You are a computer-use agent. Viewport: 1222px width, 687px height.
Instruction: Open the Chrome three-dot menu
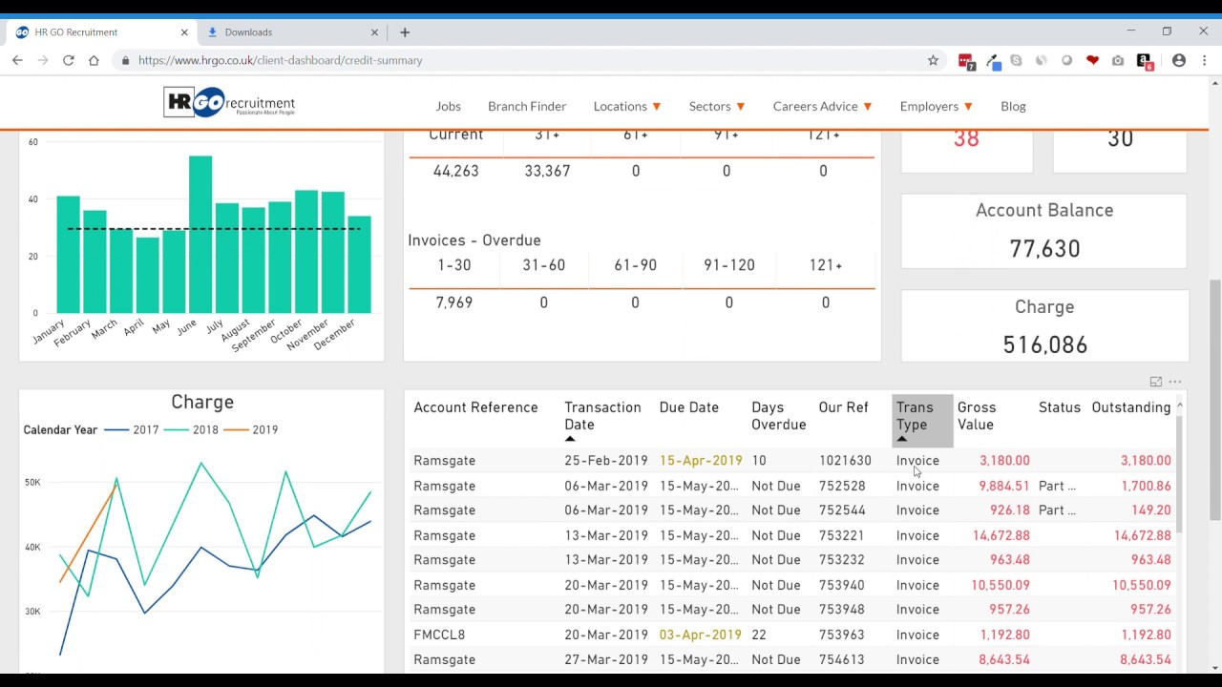click(x=1205, y=60)
